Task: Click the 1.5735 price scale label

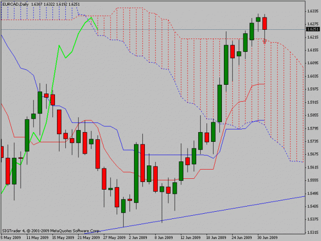Action: pos(313,141)
